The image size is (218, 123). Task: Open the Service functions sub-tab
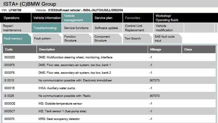tap(77, 28)
